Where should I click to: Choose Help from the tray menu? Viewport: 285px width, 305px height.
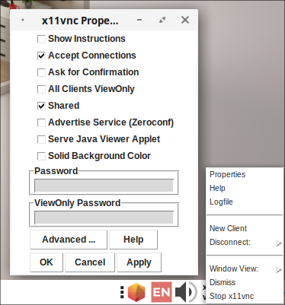click(245, 188)
